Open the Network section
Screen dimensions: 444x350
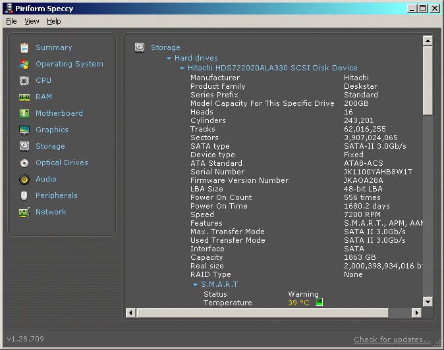pyautogui.click(x=51, y=212)
